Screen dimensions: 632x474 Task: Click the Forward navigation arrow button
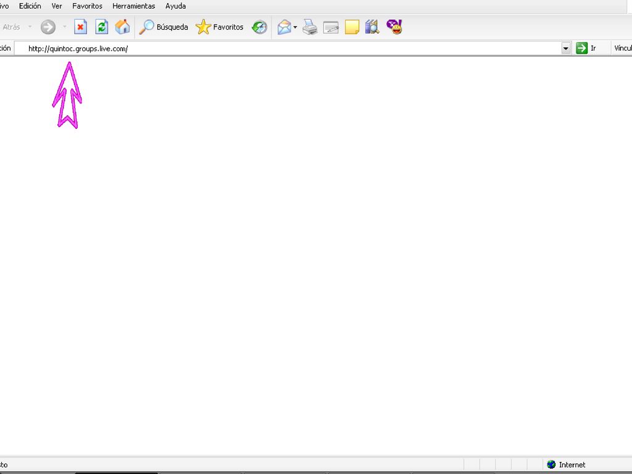[x=48, y=27]
